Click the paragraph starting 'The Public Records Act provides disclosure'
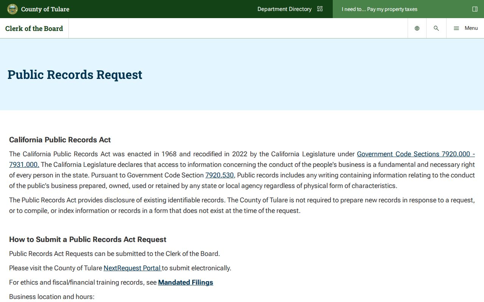This screenshot has width=484, height=302. click(242, 205)
